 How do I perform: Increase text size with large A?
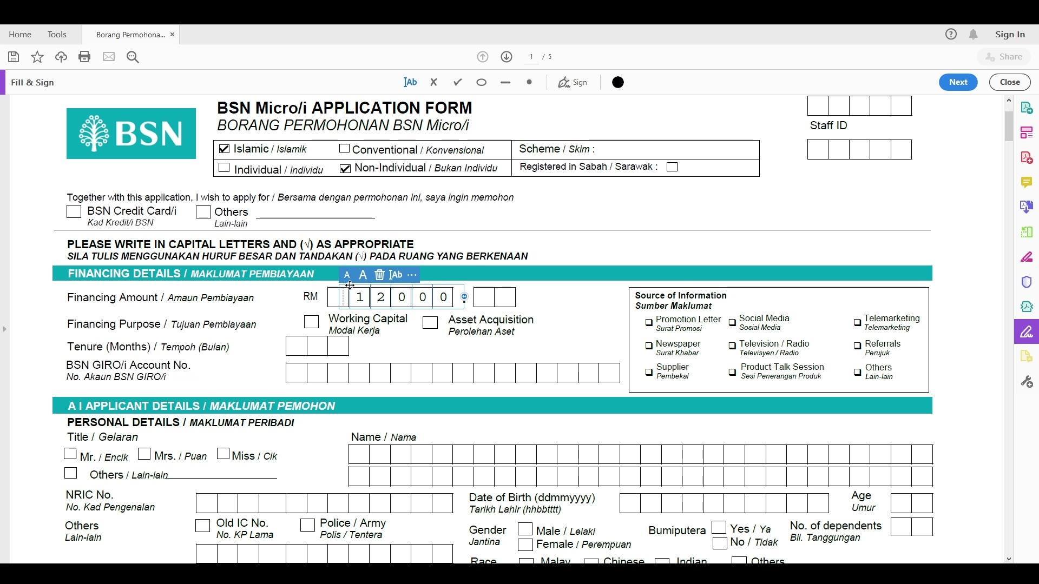(x=363, y=275)
